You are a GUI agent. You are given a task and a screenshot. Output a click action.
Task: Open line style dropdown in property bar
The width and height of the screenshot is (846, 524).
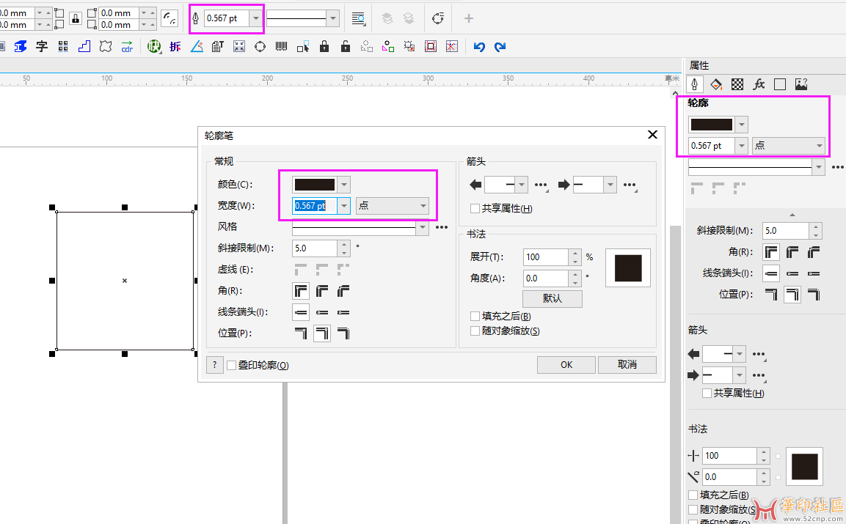pyautogui.click(x=333, y=19)
